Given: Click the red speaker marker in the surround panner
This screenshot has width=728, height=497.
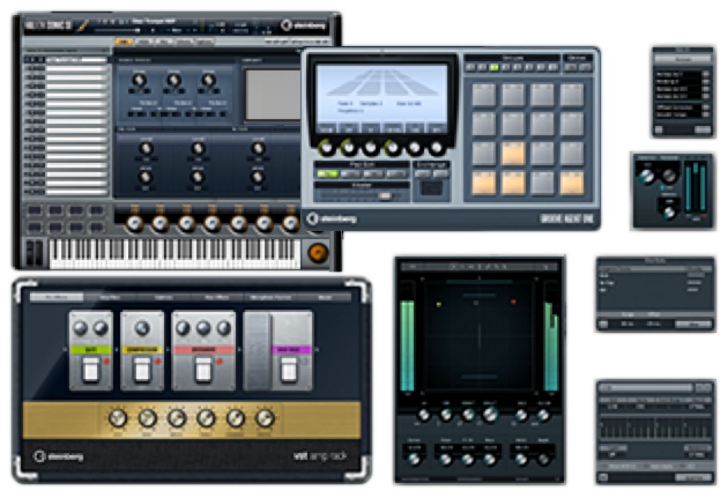Looking at the screenshot, I should coord(514,302).
